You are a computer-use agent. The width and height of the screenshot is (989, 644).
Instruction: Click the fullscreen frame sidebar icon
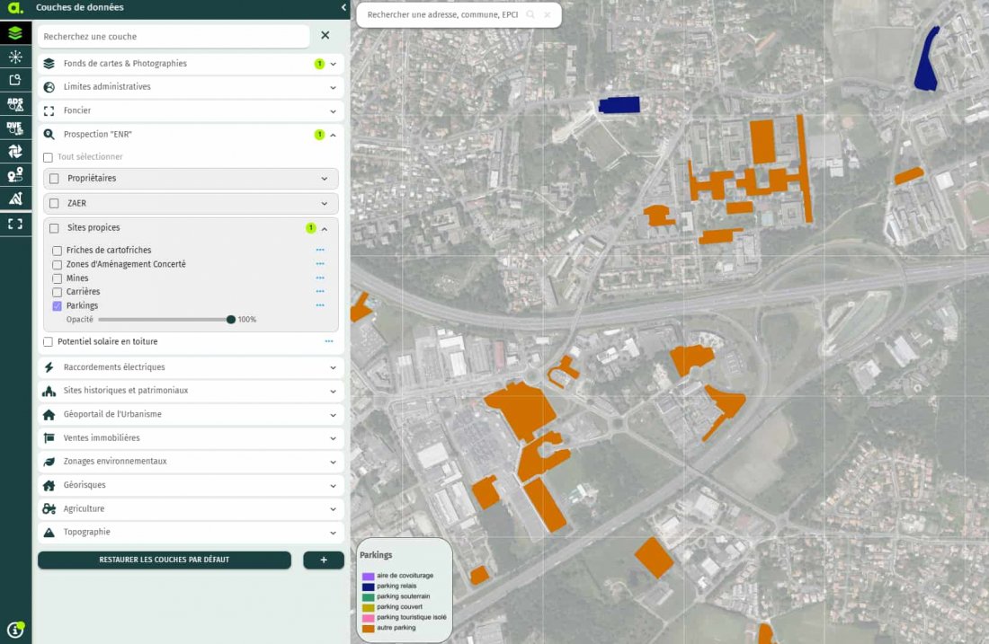[x=15, y=224]
